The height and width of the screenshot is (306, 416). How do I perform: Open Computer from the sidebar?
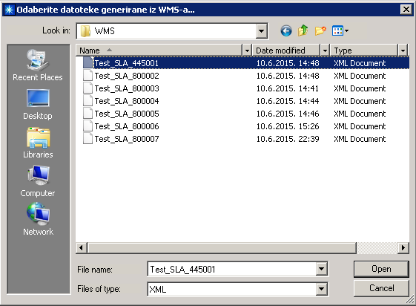38,181
